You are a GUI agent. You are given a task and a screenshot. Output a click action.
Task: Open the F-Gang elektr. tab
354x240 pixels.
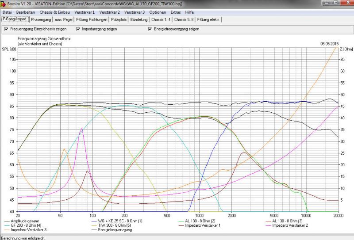tap(209, 20)
